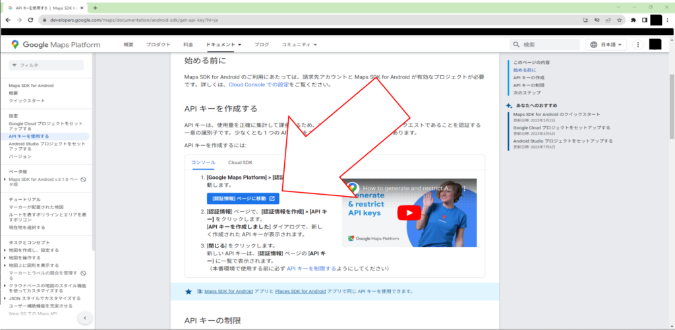
Task: Click the 検索 search field
Action: pyautogui.click(x=544, y=45)
